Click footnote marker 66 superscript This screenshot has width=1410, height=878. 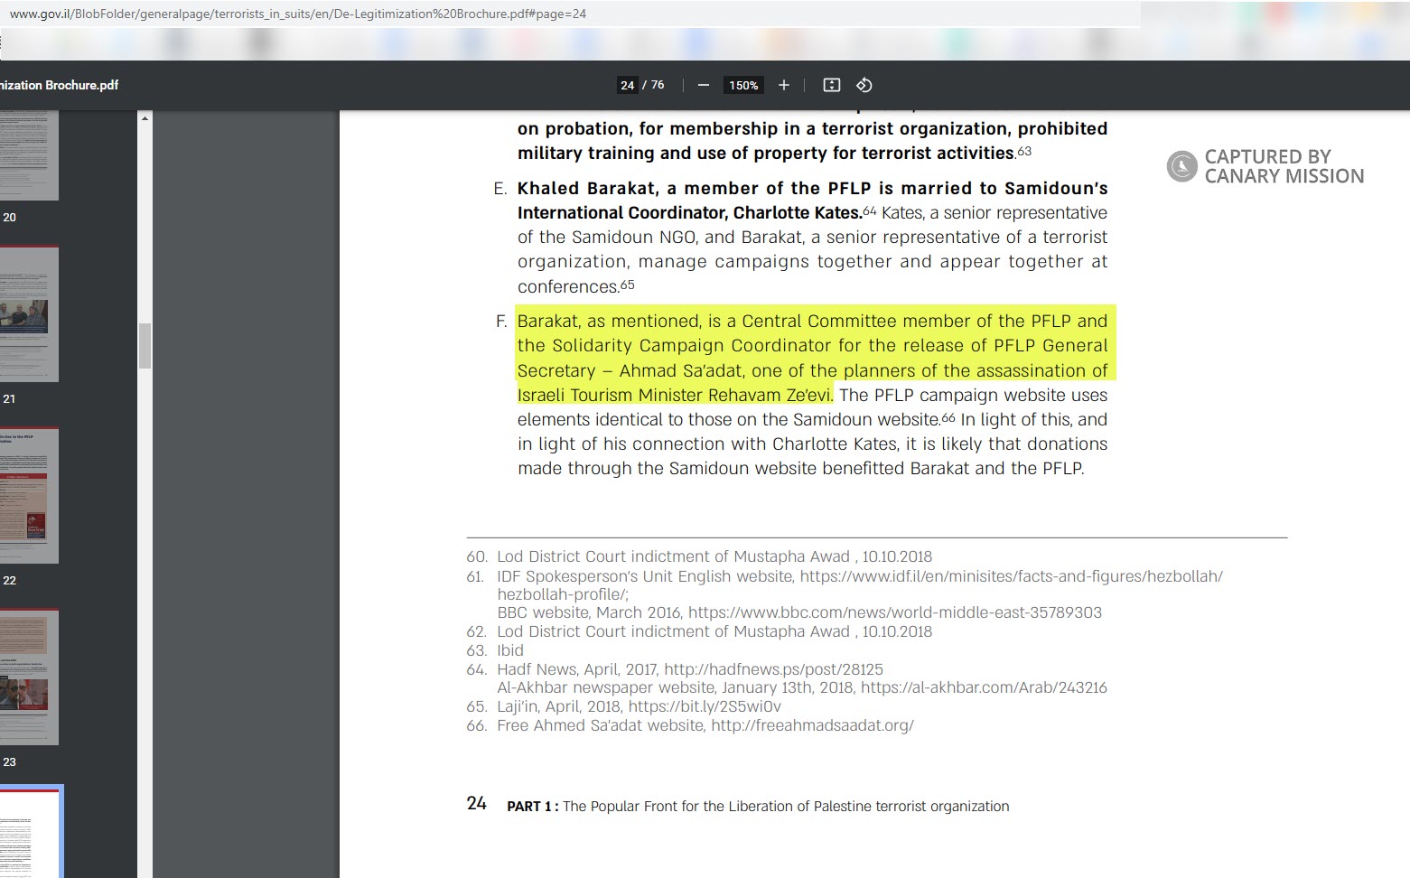coord(948,417)
